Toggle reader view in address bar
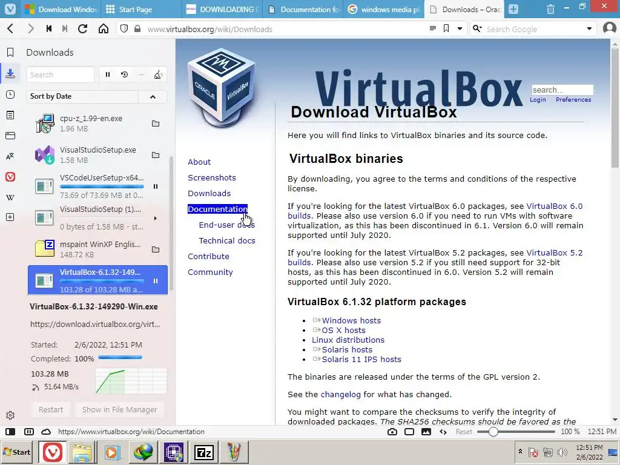The height and width of the screenshot is (465, 620). point(433,28)
